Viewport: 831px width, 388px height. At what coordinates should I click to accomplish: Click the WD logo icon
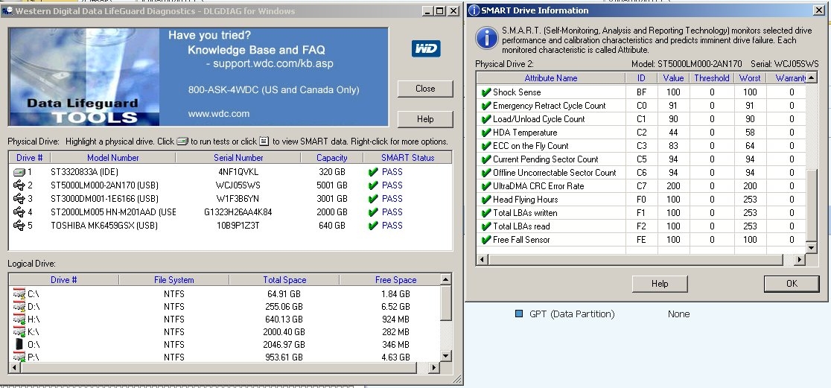click(426, 48)
